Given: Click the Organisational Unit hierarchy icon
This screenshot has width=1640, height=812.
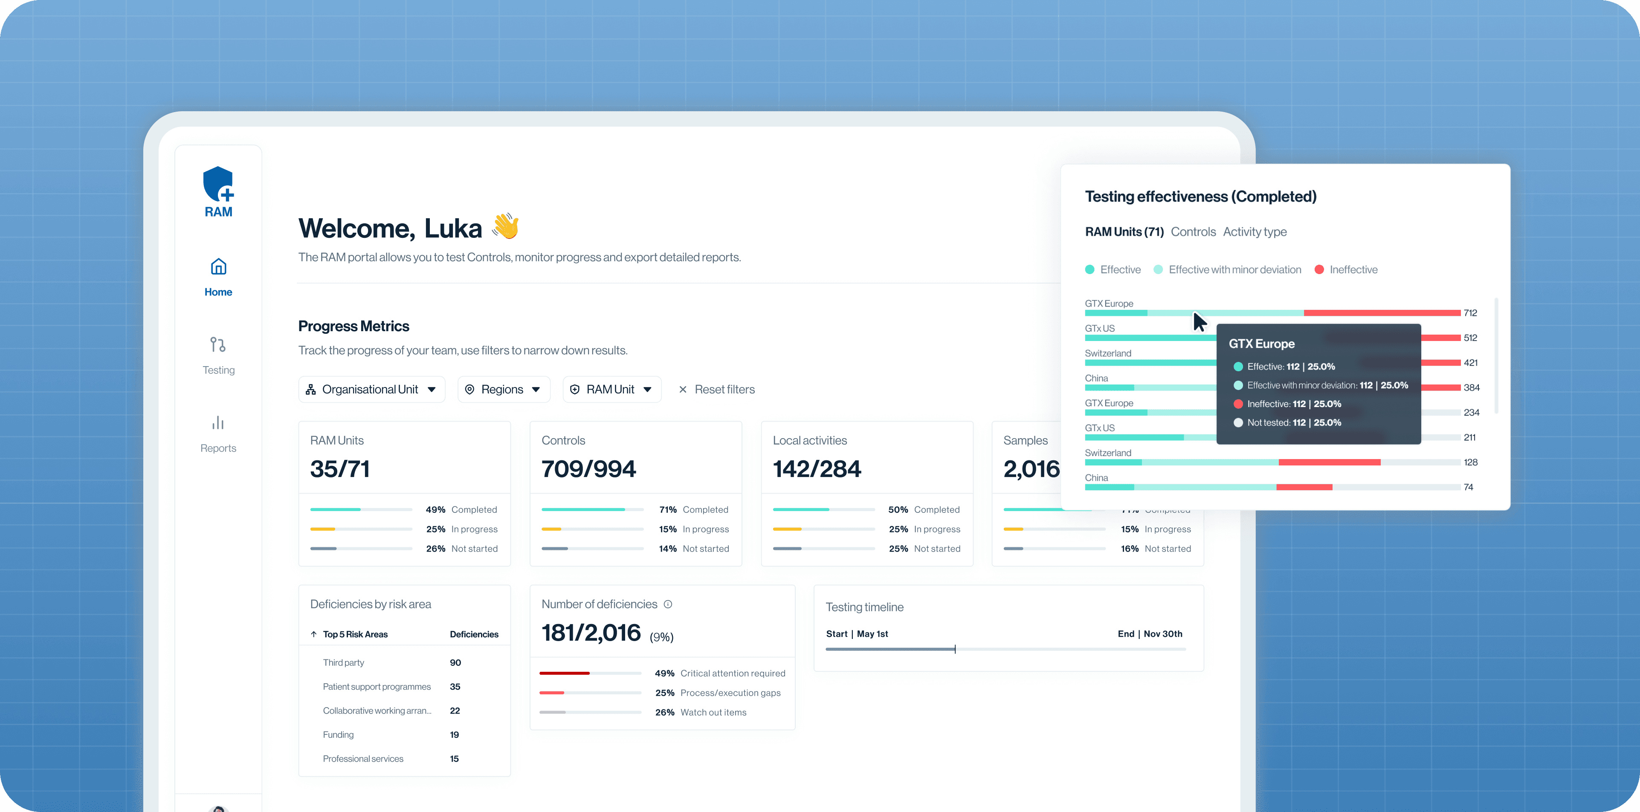Looking at the screenshot, I should [x=311, y=390].
